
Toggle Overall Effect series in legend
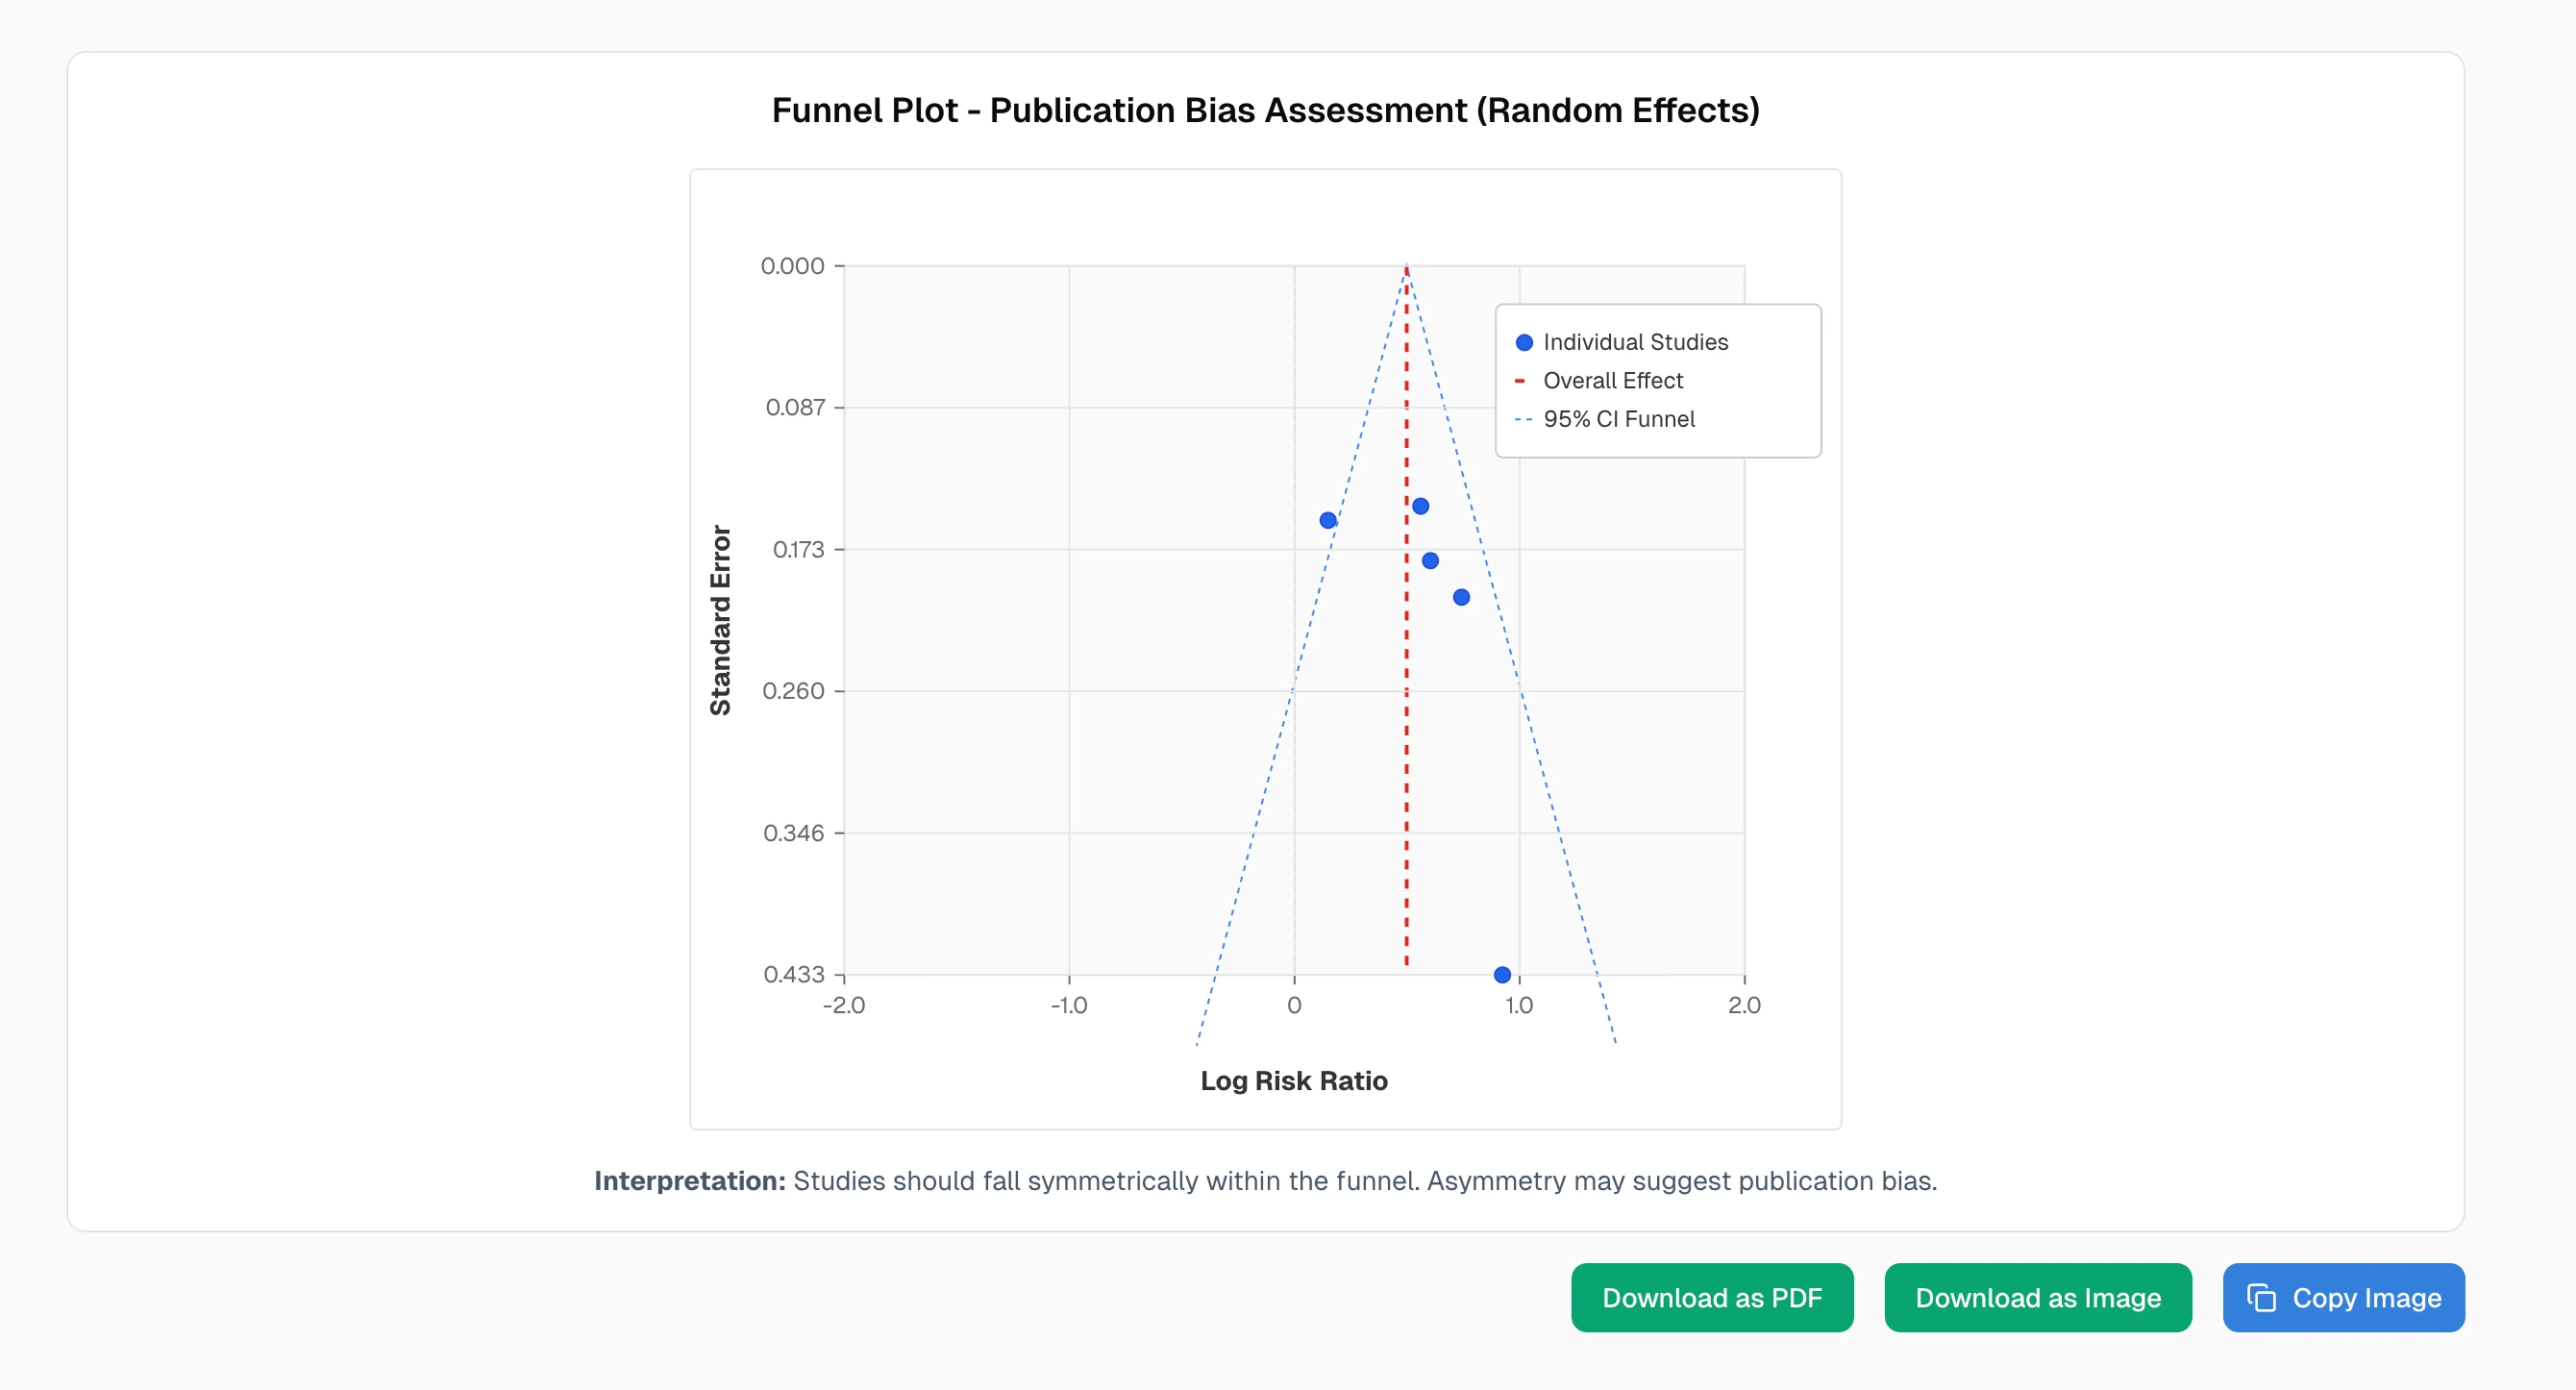click(x=1612, y=381)
